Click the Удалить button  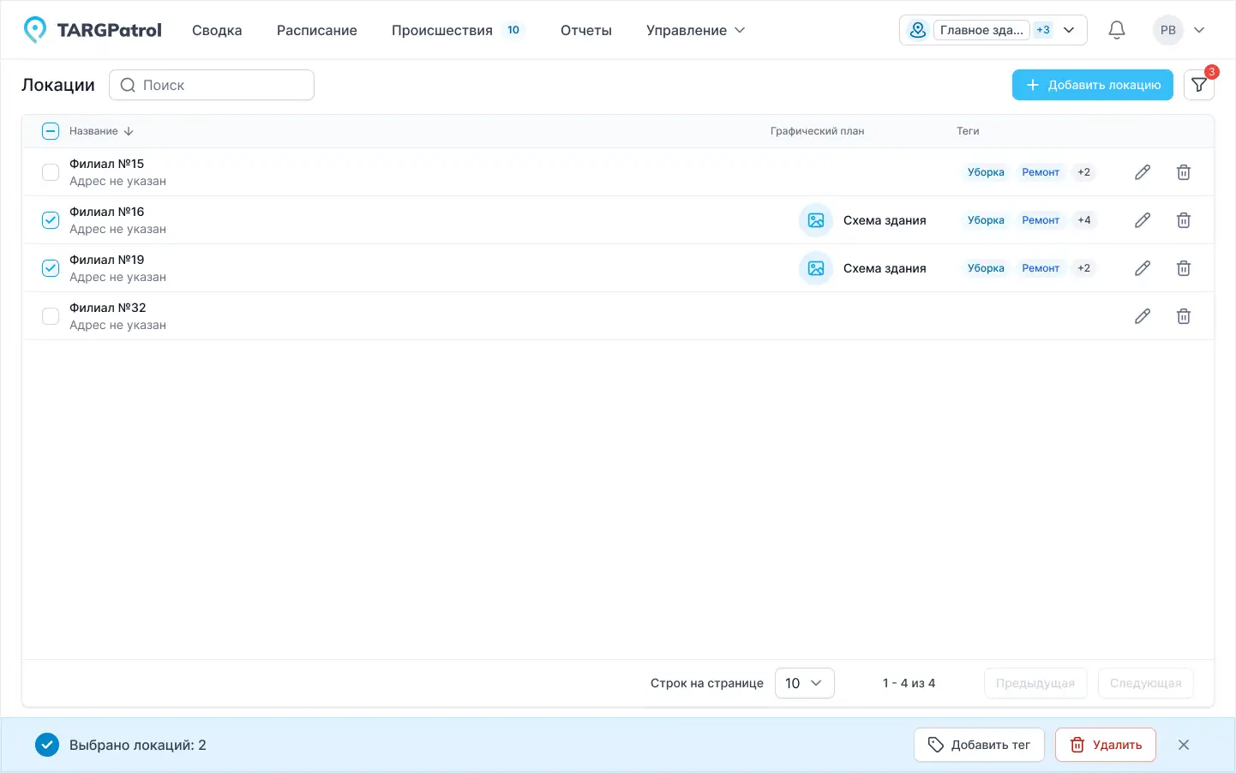point(1106,745)
